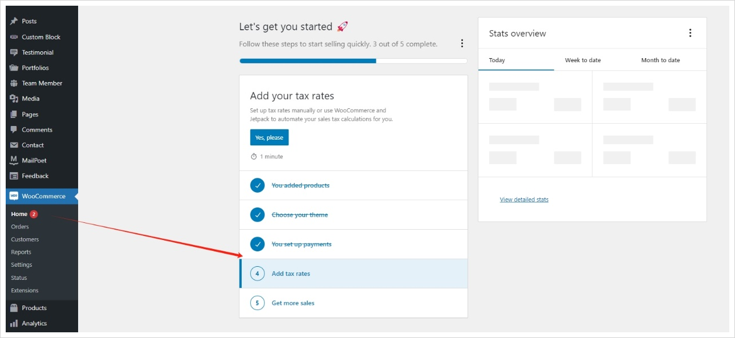Switch to the Month to date tab
Screen dimensions: 735x338
[660, 60]
